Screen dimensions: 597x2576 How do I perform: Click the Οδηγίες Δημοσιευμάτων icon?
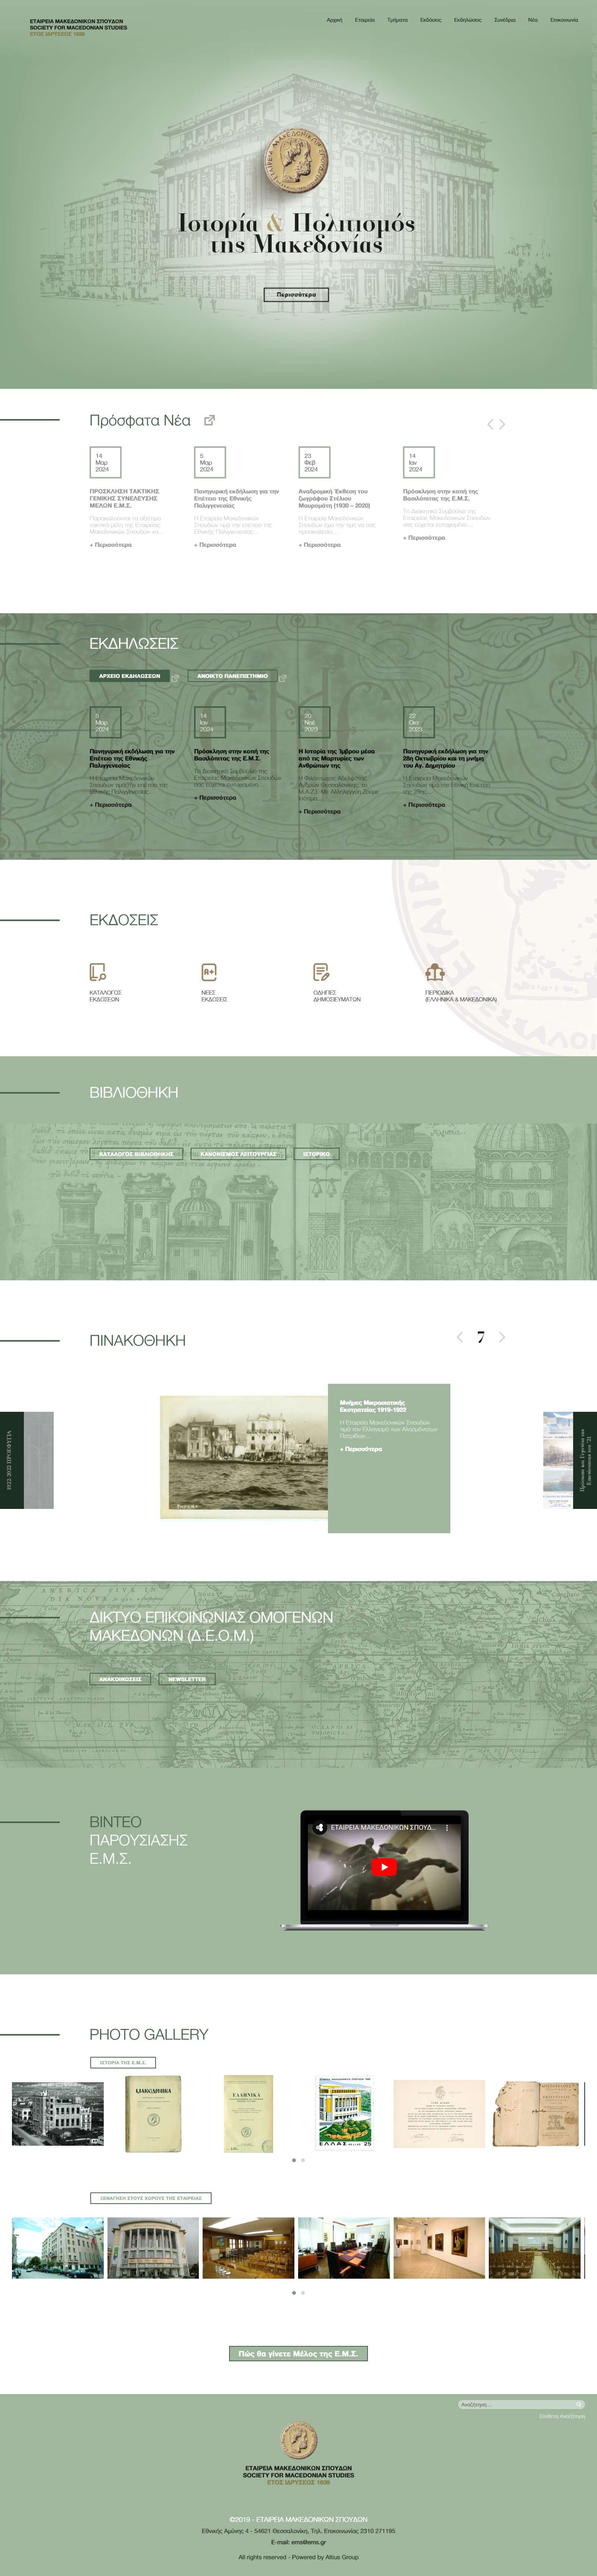point(321,971)
